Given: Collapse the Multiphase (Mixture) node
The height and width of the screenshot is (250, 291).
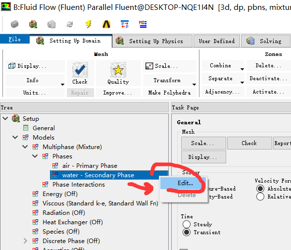Looking at the screenshot, I should coord(25,147).
